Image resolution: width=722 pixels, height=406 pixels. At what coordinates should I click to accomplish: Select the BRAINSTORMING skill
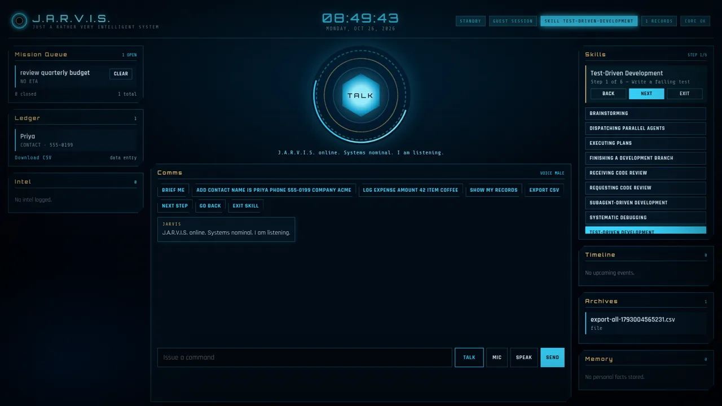(x=646, y=113)
